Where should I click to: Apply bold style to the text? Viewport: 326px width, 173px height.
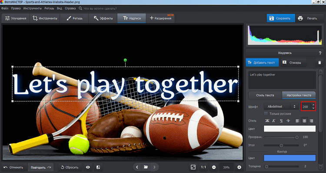(x=267, y=121)
